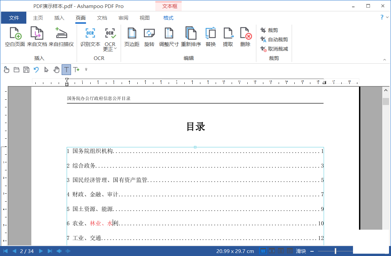Image resolution: width=391 pixels, height=256 pixels.
Task: Insert a blank page (空白页面)
Action: coord(15,37)
